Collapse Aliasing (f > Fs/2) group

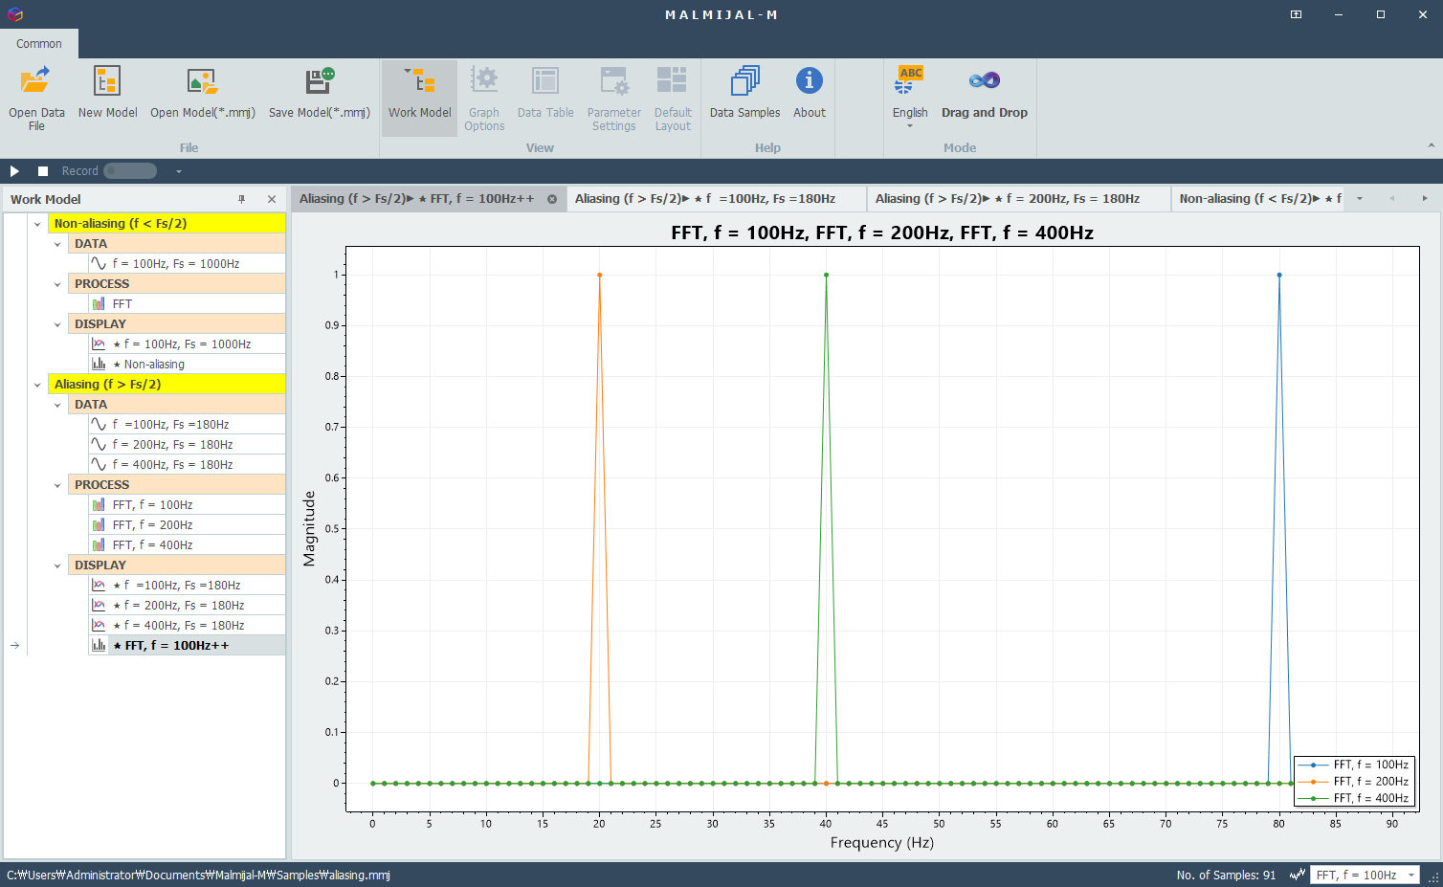point(37,385)
